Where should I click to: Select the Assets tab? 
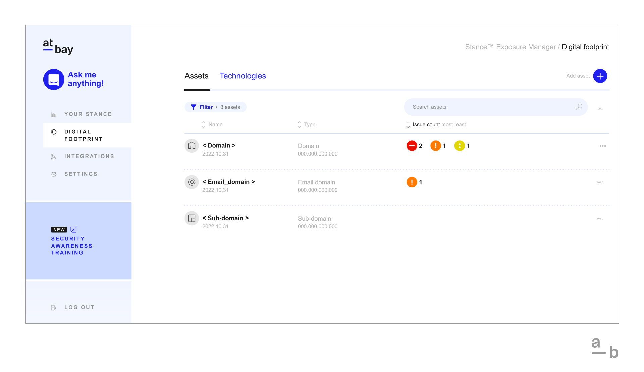pos(196,76)
